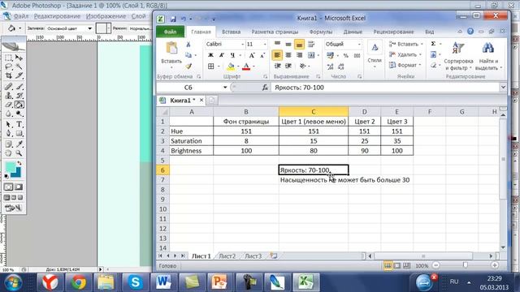The width and height of the screenshot is (520, 292).
Task: Click the merge and center icon
Action: [311, 55]
